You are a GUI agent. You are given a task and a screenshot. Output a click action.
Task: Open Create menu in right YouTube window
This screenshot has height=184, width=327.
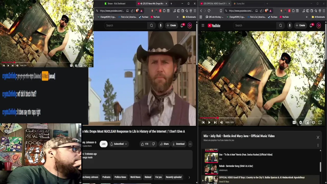[x=300, y=26]
